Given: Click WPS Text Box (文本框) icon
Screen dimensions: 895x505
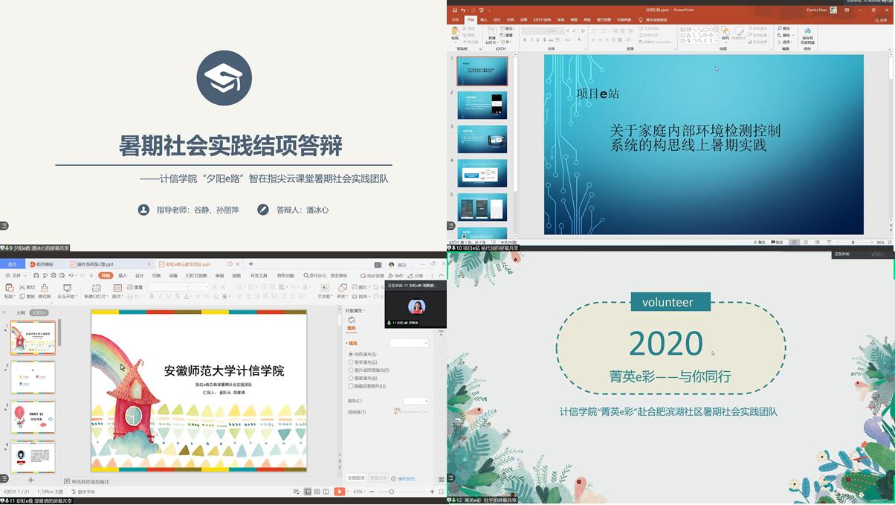Looking at the screenshot, I should [325, 288].
